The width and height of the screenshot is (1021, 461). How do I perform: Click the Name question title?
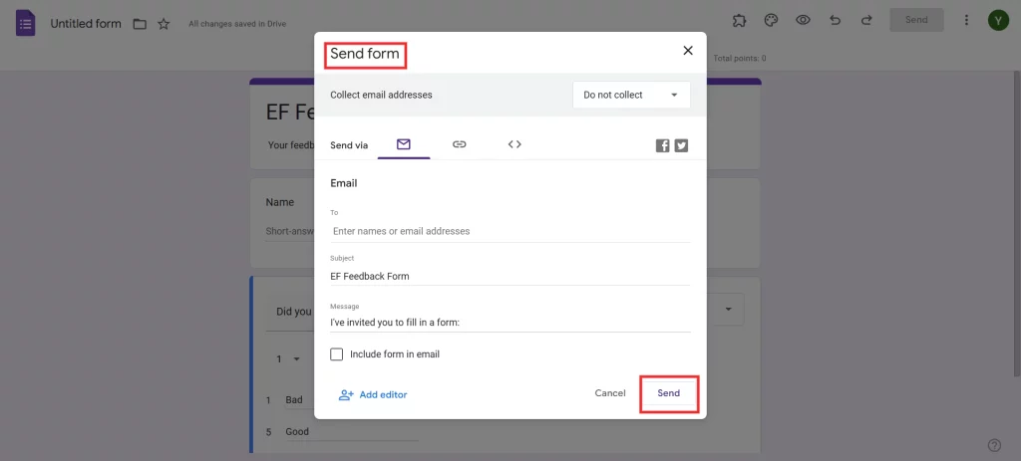280,202
